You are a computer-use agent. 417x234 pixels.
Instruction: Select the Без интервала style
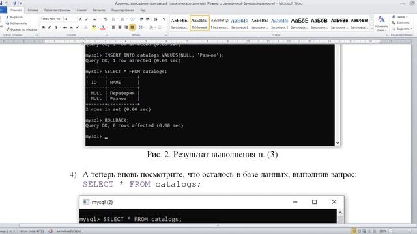pyautogui.click(x=220, y=23)
